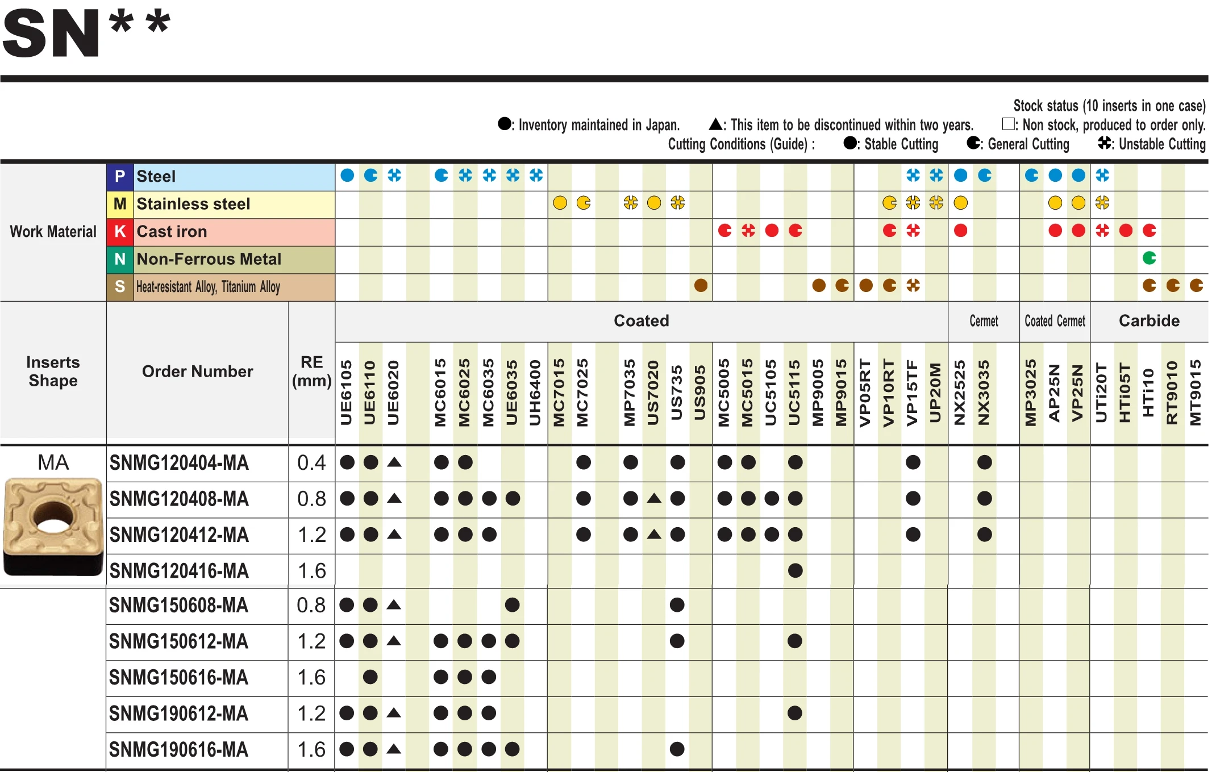Click the Inserts Shape column header
Image resolution: width=1216 pixels, height=772 pixels.
pyautogui.click(x=53, y=372)
